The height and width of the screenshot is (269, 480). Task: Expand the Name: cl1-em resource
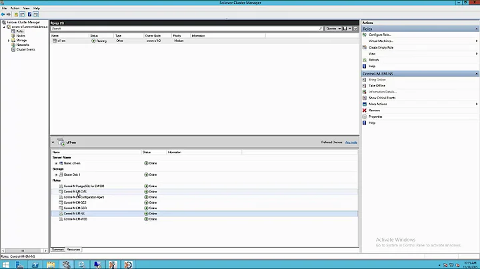click(x=56, y=163)
